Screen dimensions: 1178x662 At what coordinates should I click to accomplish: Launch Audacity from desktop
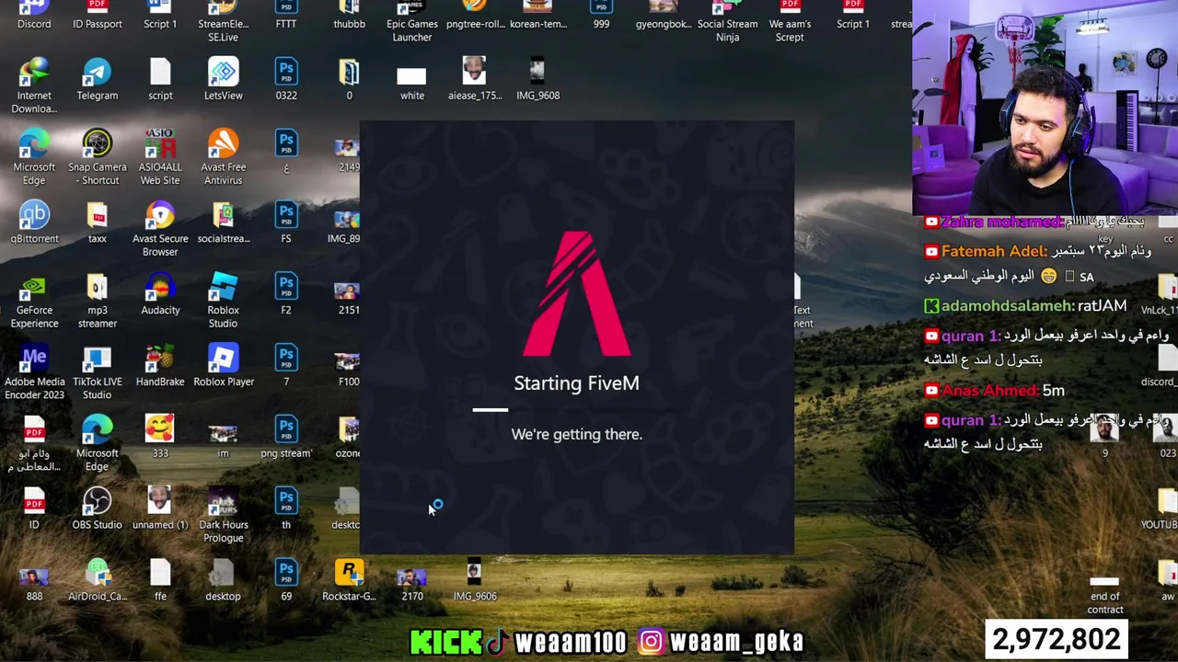tap(160, 294)
